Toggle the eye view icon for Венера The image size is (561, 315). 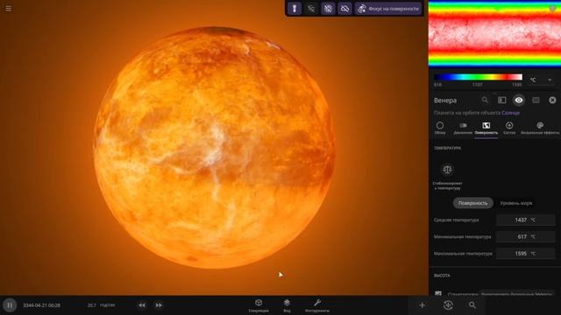(x=519, y=100)
